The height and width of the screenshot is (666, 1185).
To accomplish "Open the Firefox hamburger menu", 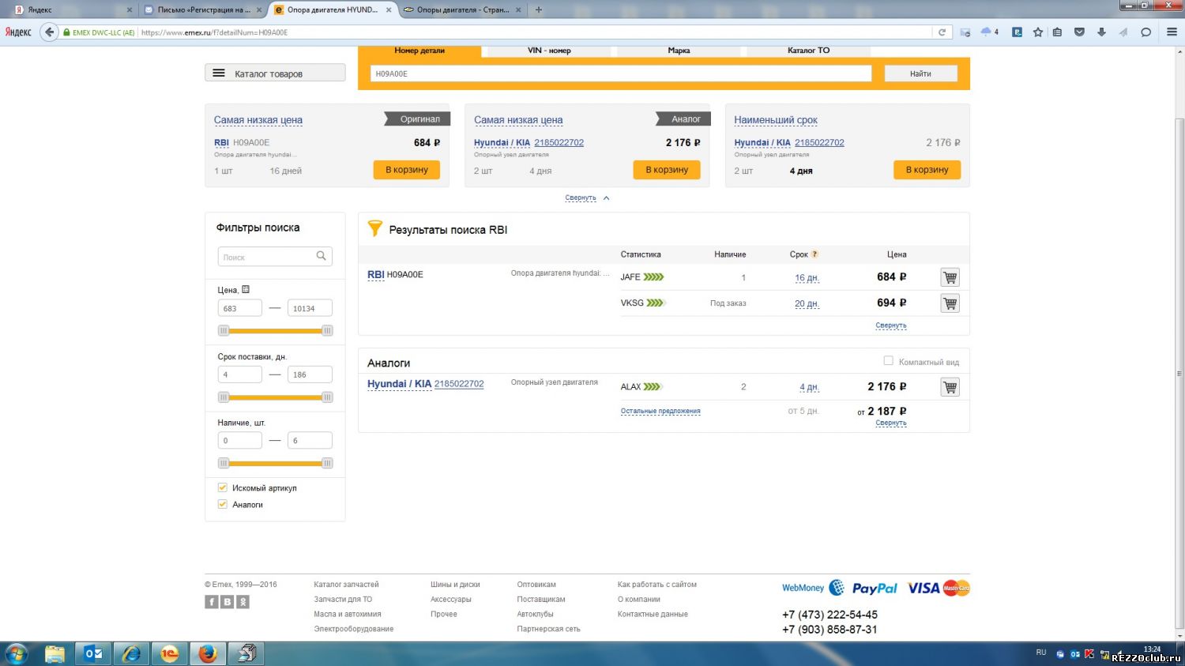I will [1172, 32].
